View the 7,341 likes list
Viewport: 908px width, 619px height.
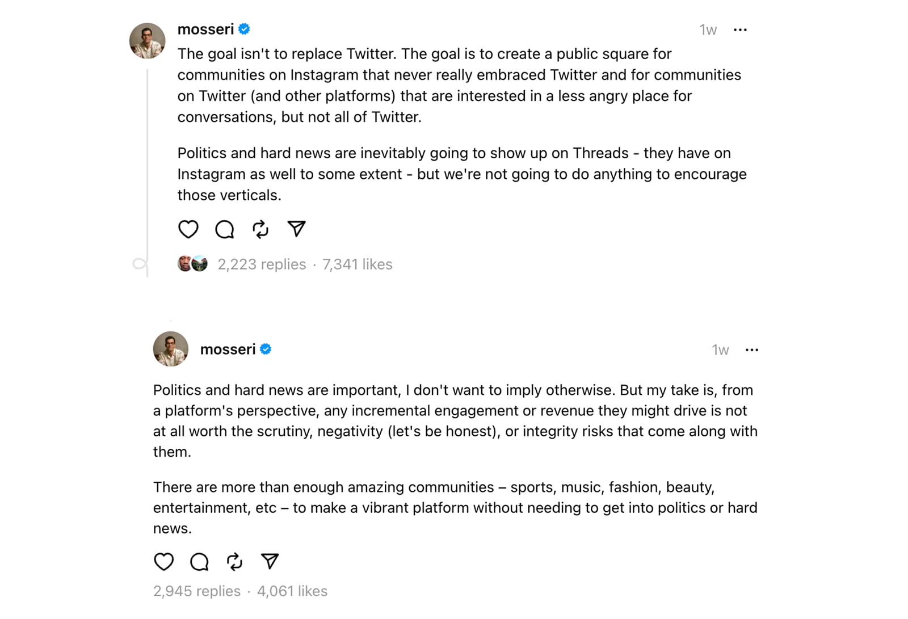(358, 264)
